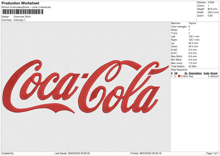
Task: Click the zoom value '0.90'
Action: click(210, 15)
